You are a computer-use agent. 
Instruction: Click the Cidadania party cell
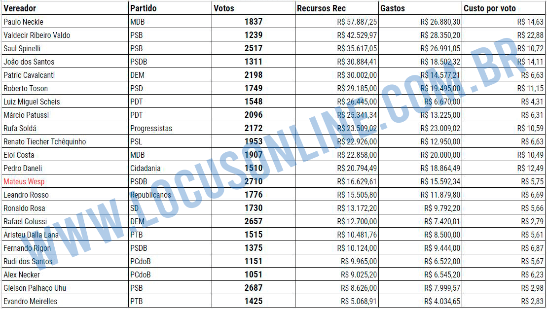pos(170,168)
